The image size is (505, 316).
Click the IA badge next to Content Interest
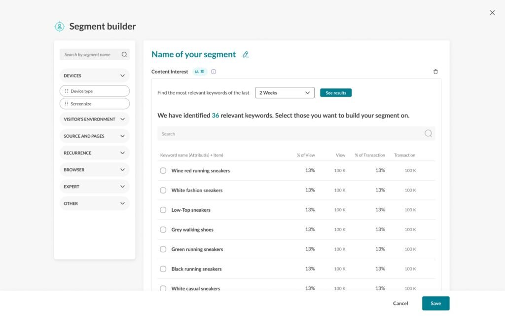click(x=200, y=72)
